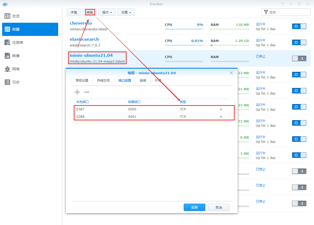Open the 设置 settings dropdown
This screenshot has width=314, height=225.
pos(126,12)
